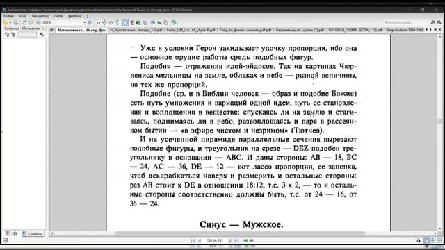
Task: Click the green refresh arrow icon
Action: 174,22
